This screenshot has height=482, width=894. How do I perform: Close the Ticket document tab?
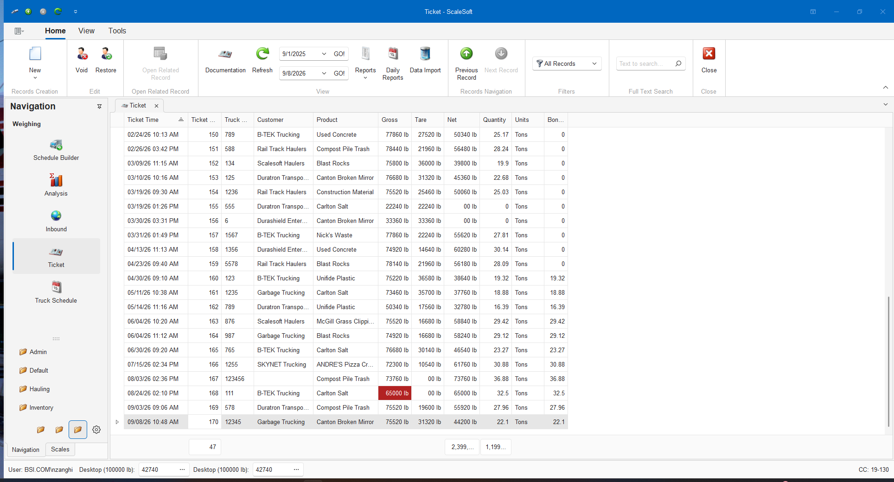pyautogui.click(x=157, y=106)
